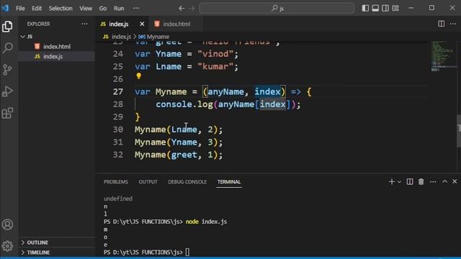461x259 pixels.
Task: Select index.html in the Explorer tree
Action: click(57, 46)
